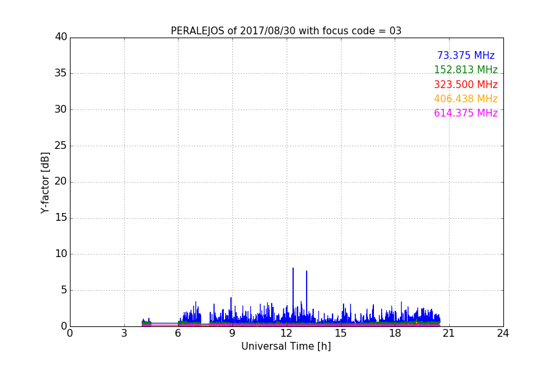The height and width of the screenshot is (373, 559).
Task: Click the 24 tick on time axis
Action: pyautogui.click(x=503, y=333)
